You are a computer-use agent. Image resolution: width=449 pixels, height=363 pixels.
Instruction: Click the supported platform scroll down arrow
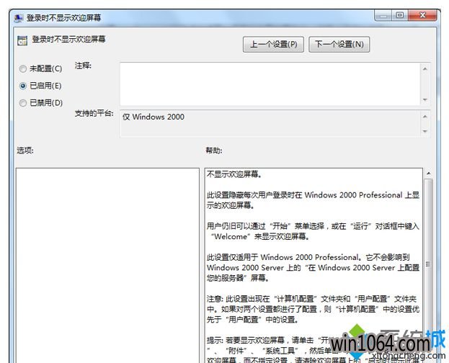coord(425,131)
